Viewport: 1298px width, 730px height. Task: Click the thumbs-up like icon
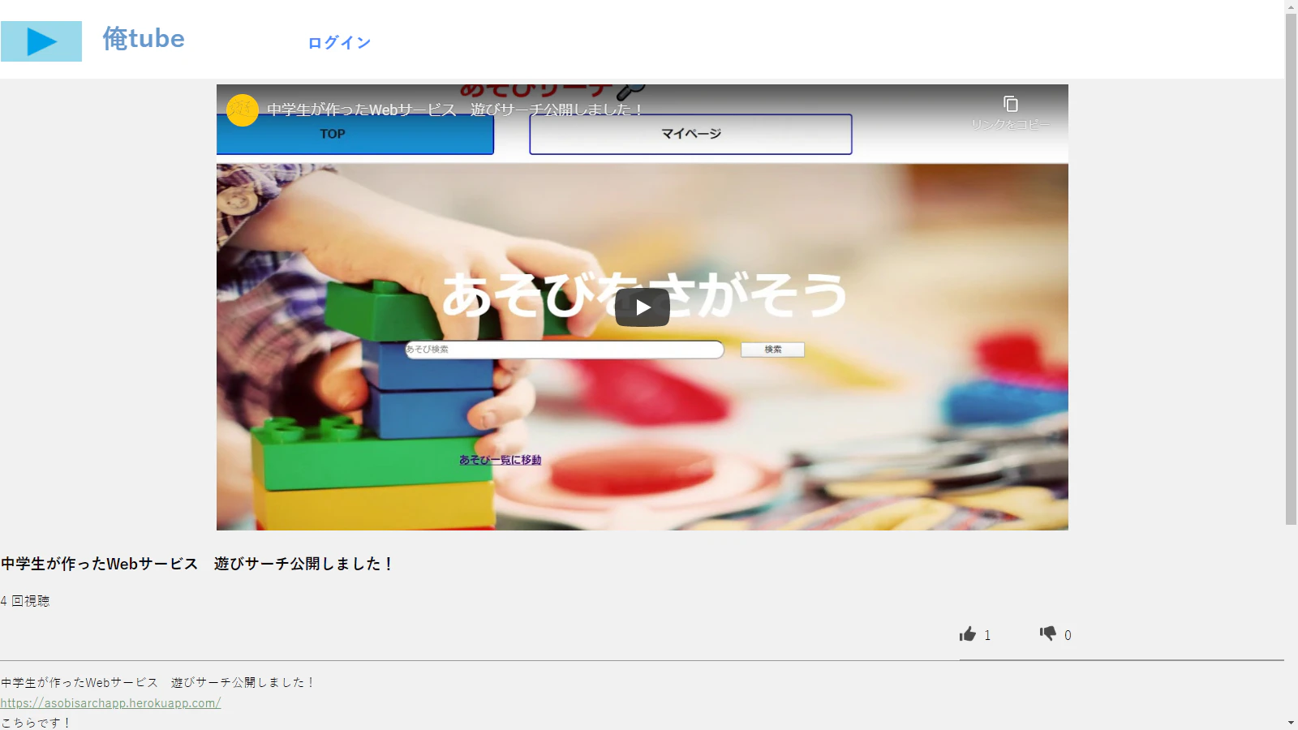[x=968, y=634]
